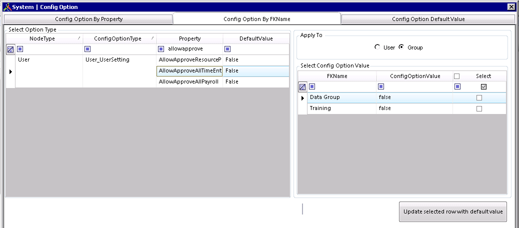Select the Training row
This screenshot has height=228, width=519.
(407, 108)
